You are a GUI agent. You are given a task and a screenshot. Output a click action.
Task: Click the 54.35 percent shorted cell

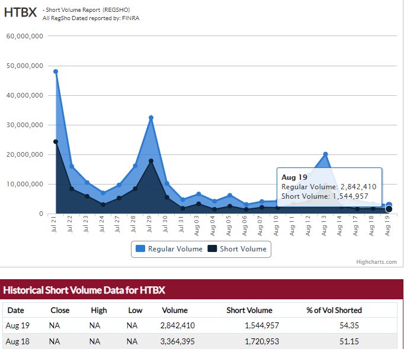point(351,326)
